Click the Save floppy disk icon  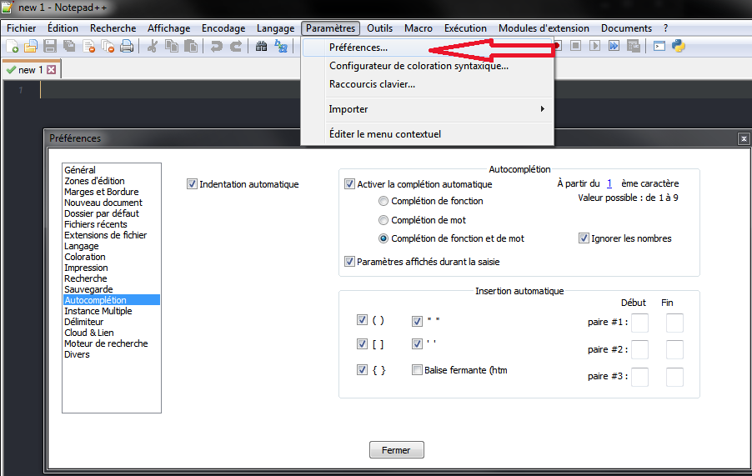[50, 46]
